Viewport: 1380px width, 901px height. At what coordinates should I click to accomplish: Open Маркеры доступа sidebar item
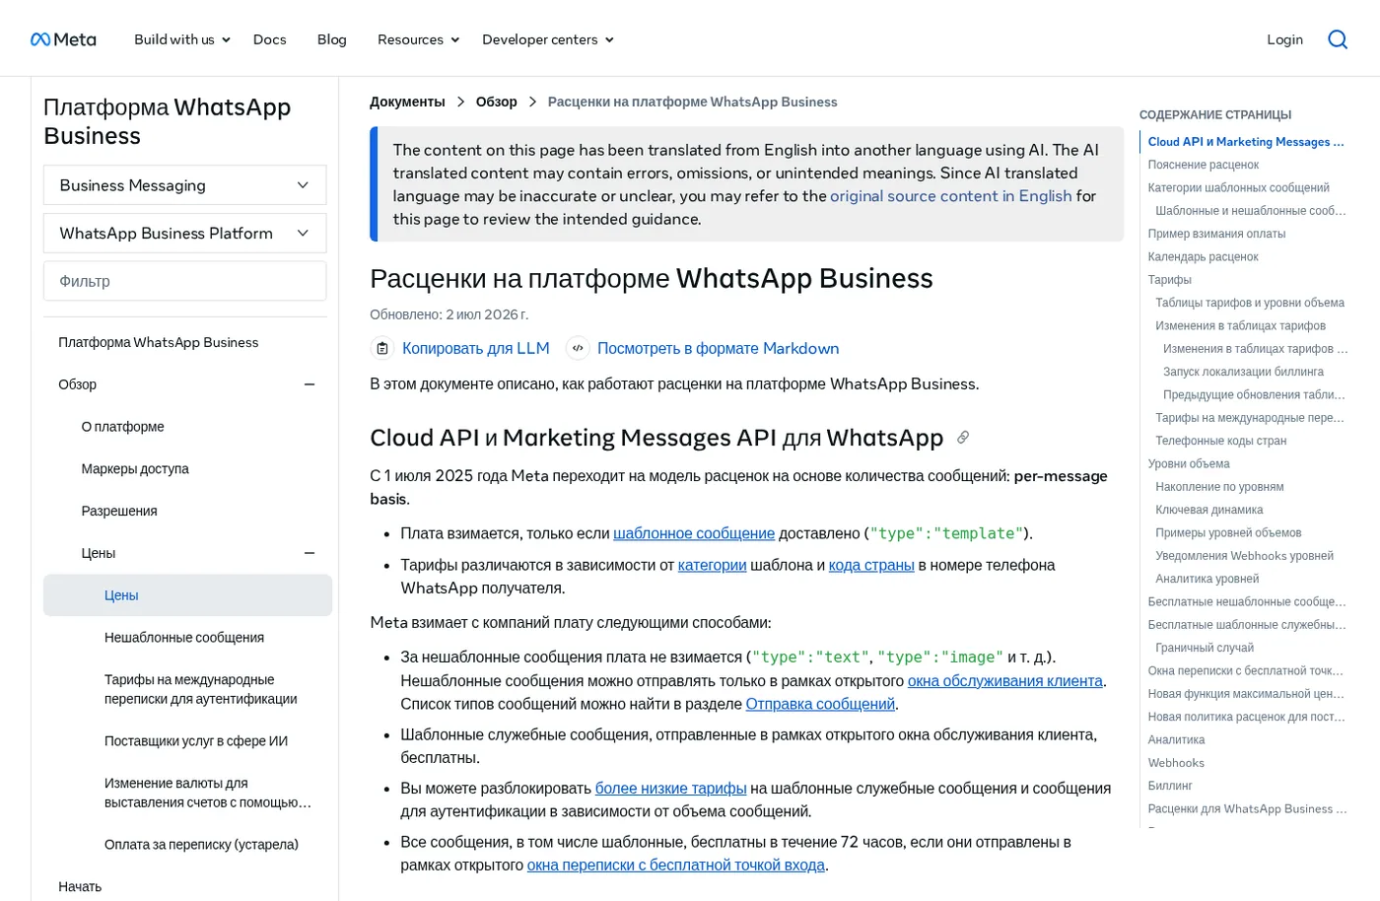(135, 469)
